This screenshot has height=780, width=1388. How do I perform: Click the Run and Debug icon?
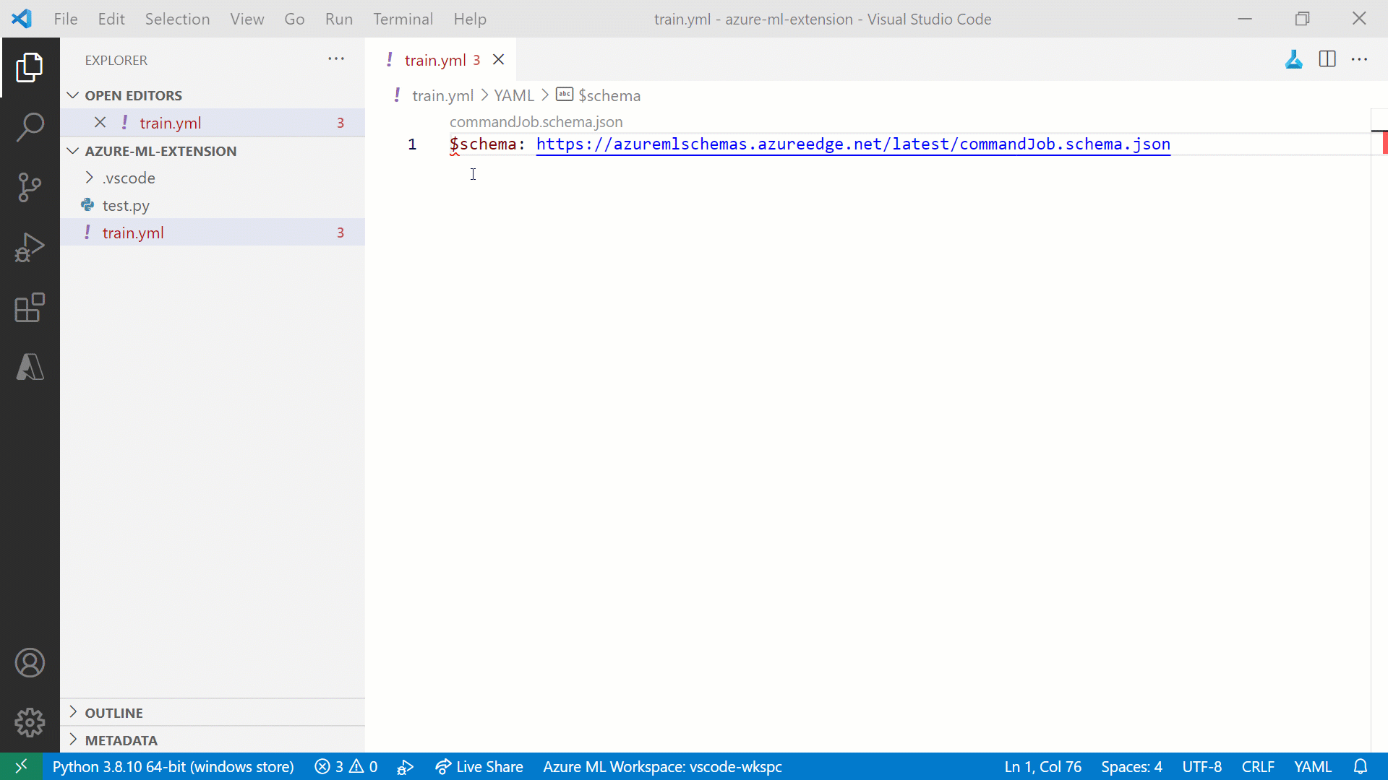[x=30, y=247]
